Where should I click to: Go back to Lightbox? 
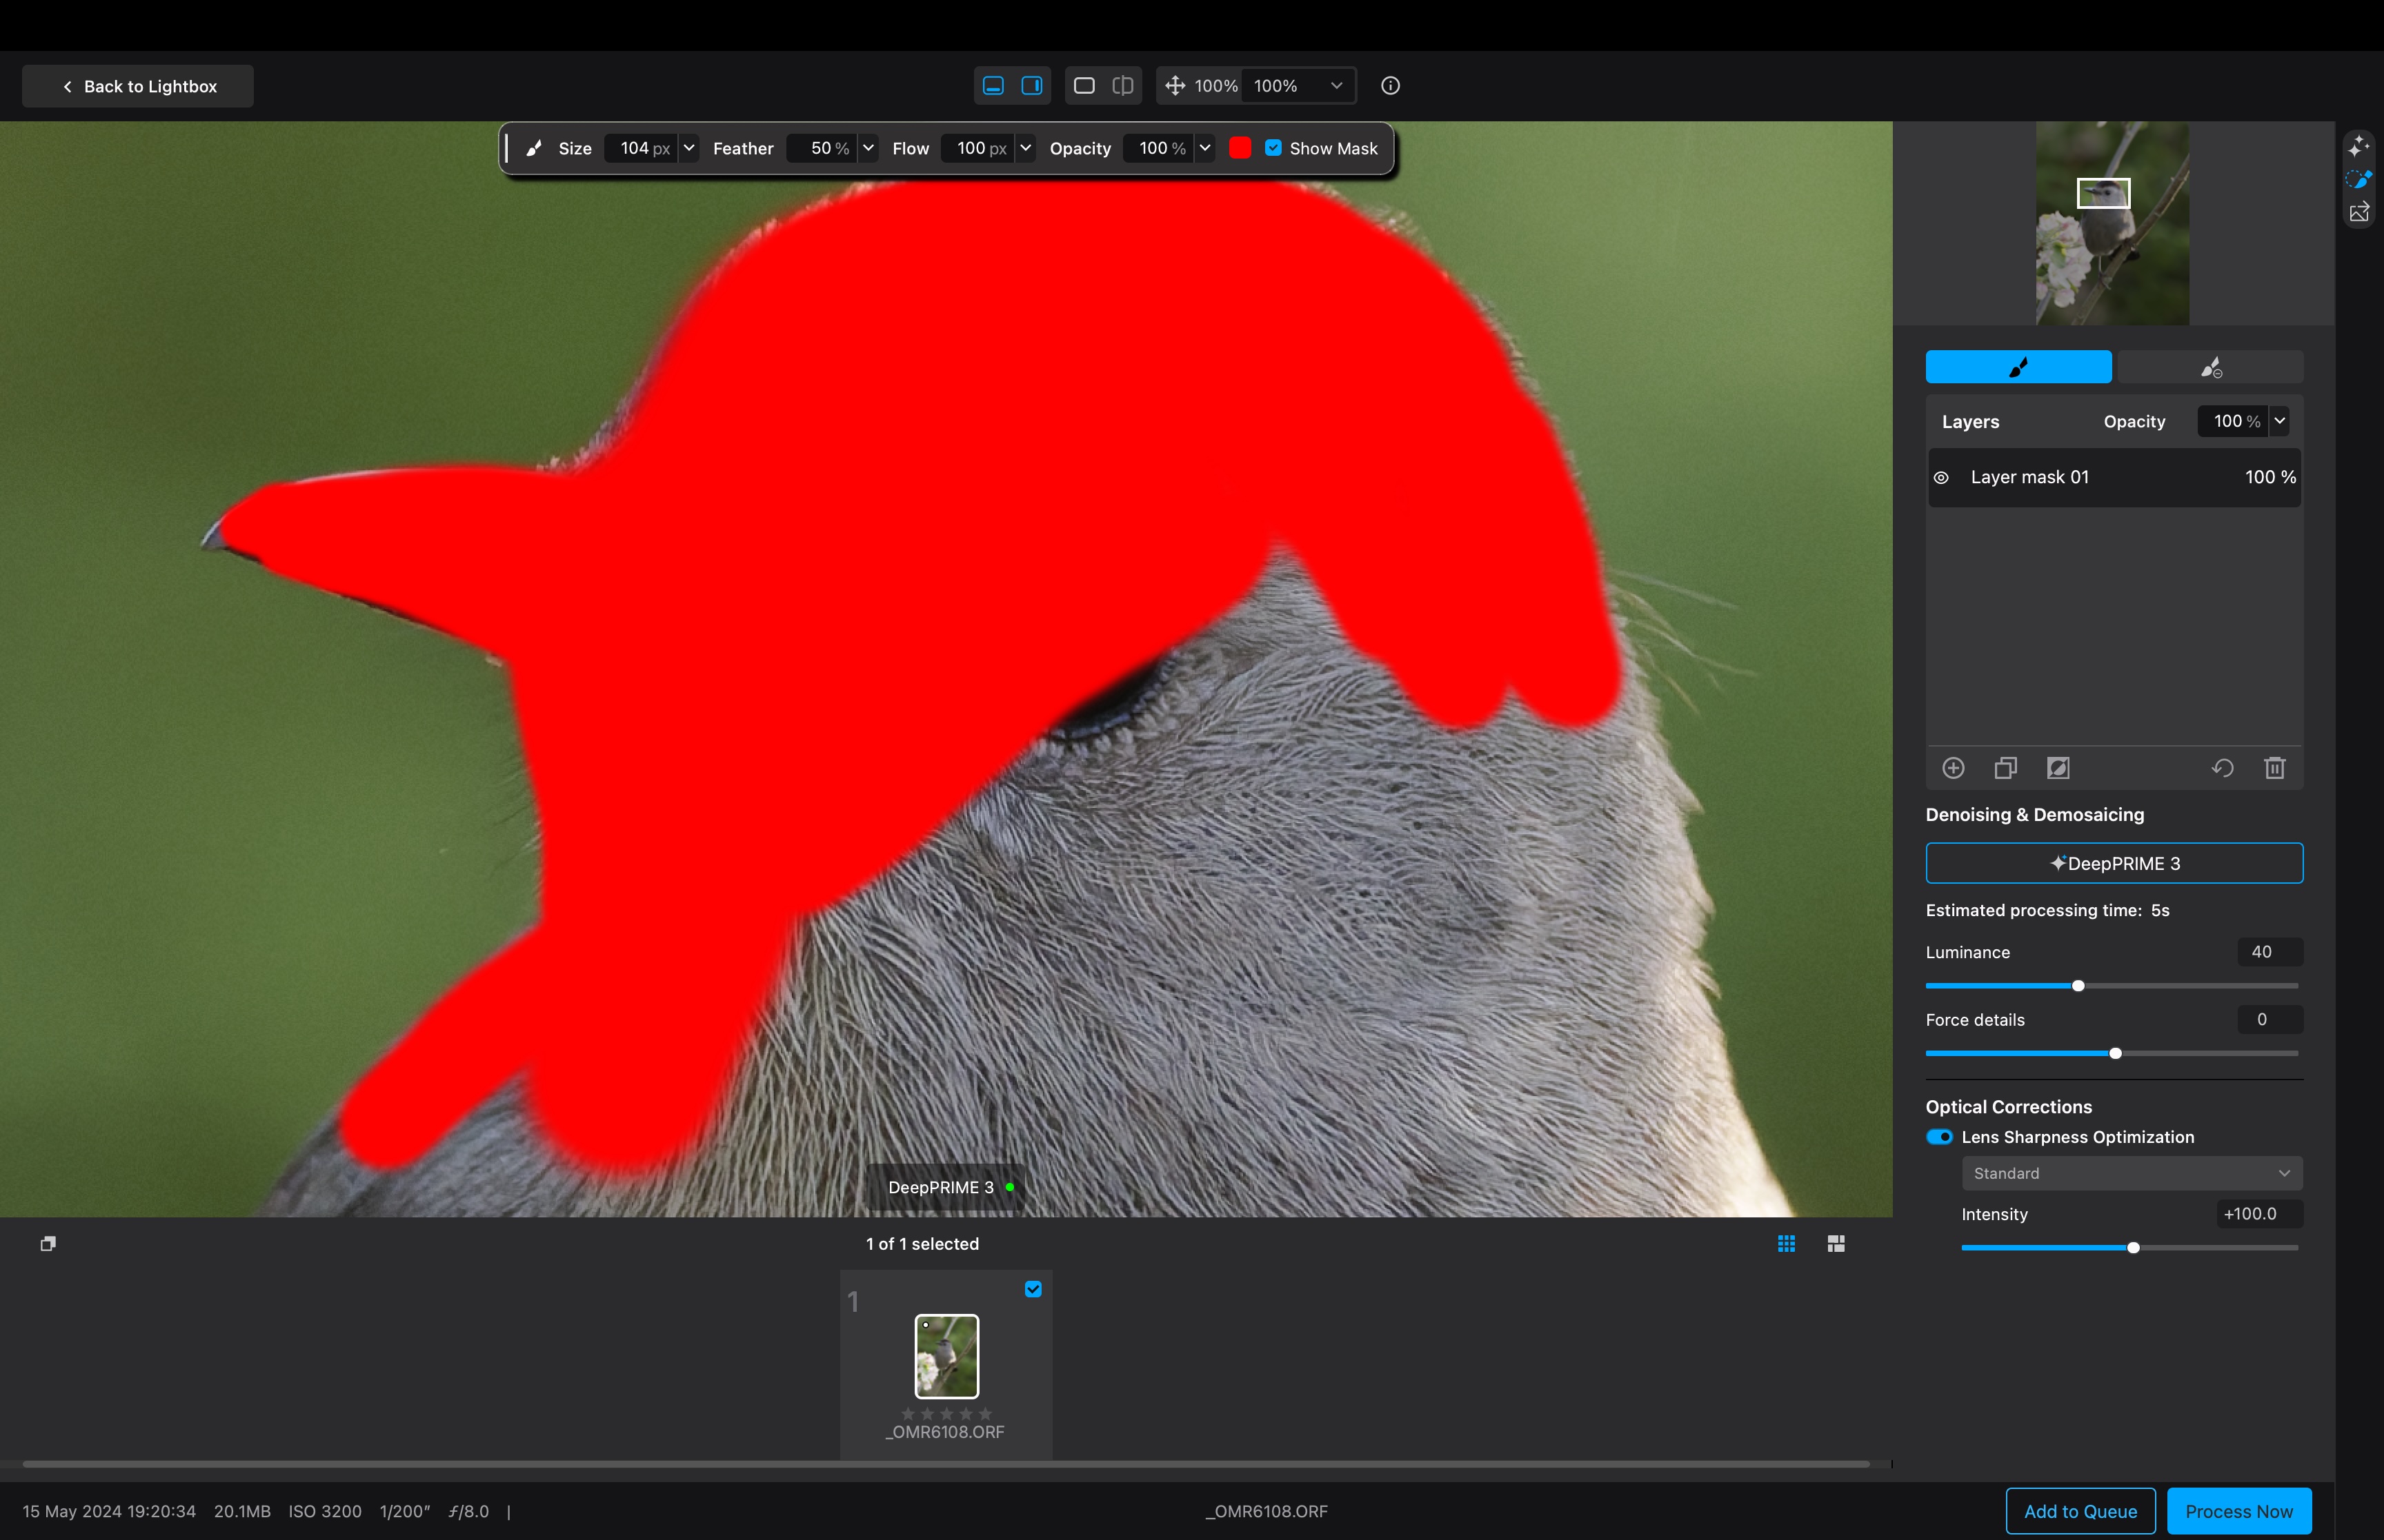(x=138, y=87)
